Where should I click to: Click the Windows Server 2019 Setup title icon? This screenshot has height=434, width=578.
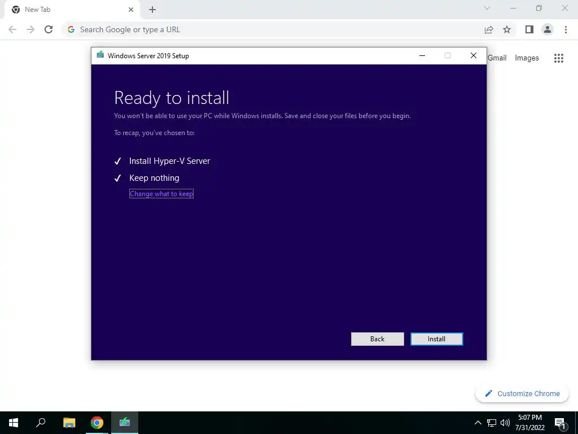(x=100, y=55)
